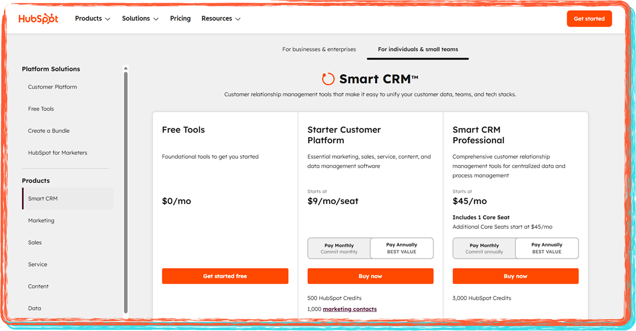Open the Products dropdown
The image size is (636, 331).
coord(92,19)
